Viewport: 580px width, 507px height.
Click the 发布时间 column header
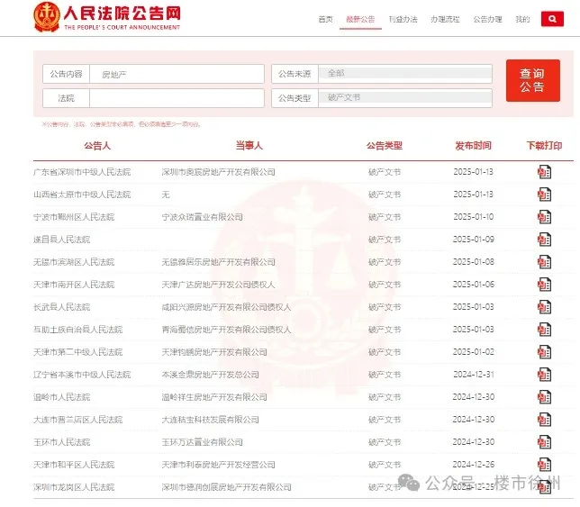coord(473,146)
